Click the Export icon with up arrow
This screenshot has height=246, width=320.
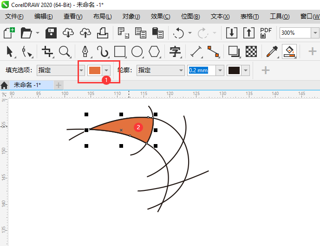tap(249, 33)
